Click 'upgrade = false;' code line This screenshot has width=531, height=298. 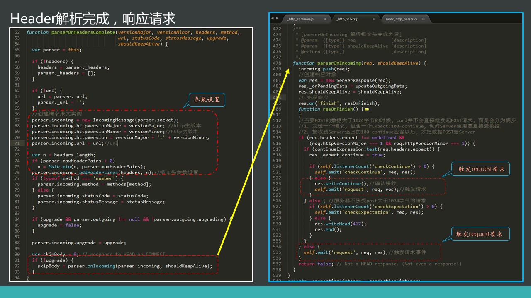pyautogui.click(x=59, y=225)
